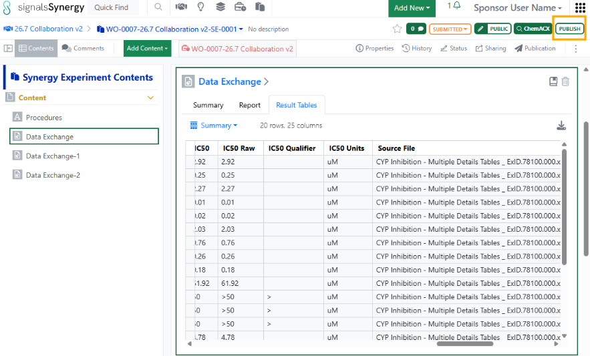Open the Add New dropdown
590x356 pixels.
tap(412, 8)
